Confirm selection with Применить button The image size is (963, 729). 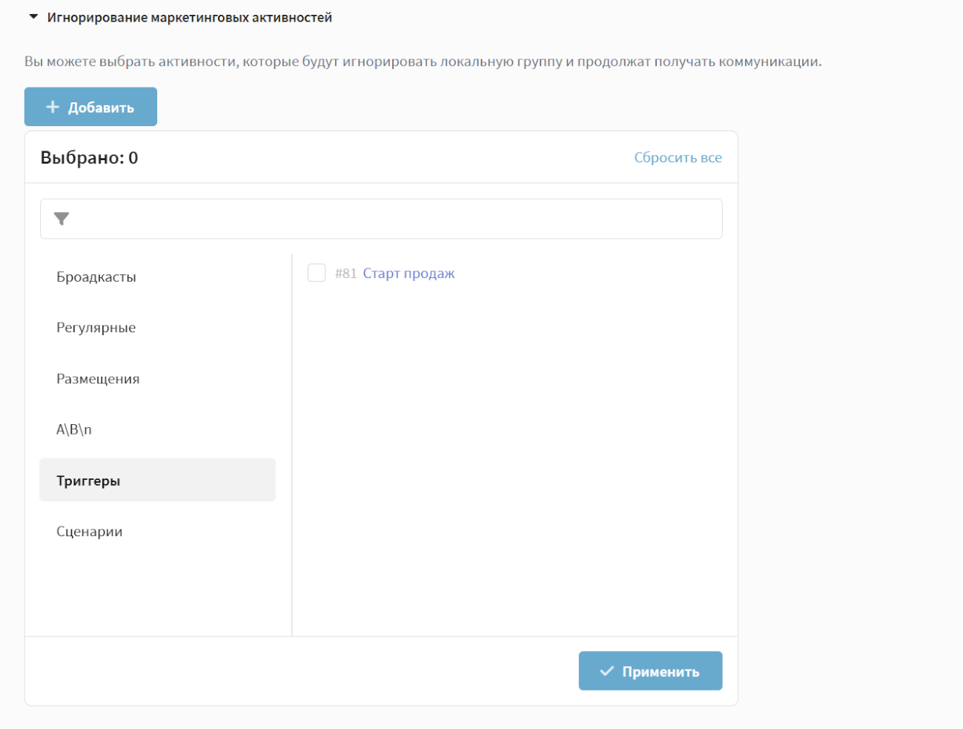[x=650, y=671]
